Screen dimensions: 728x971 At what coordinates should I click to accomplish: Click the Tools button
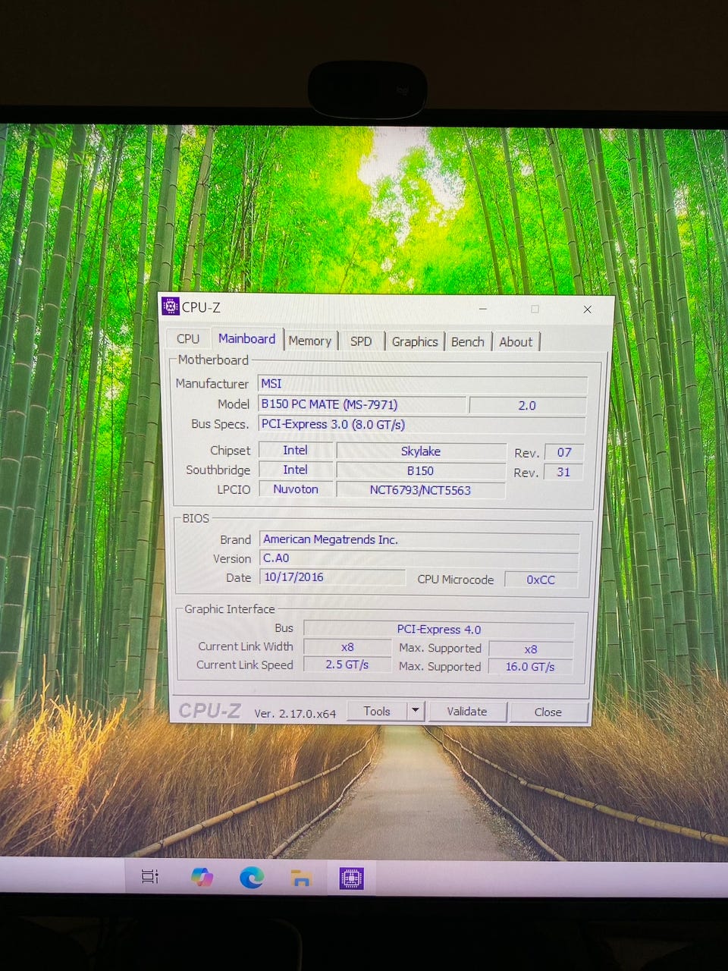377,711
